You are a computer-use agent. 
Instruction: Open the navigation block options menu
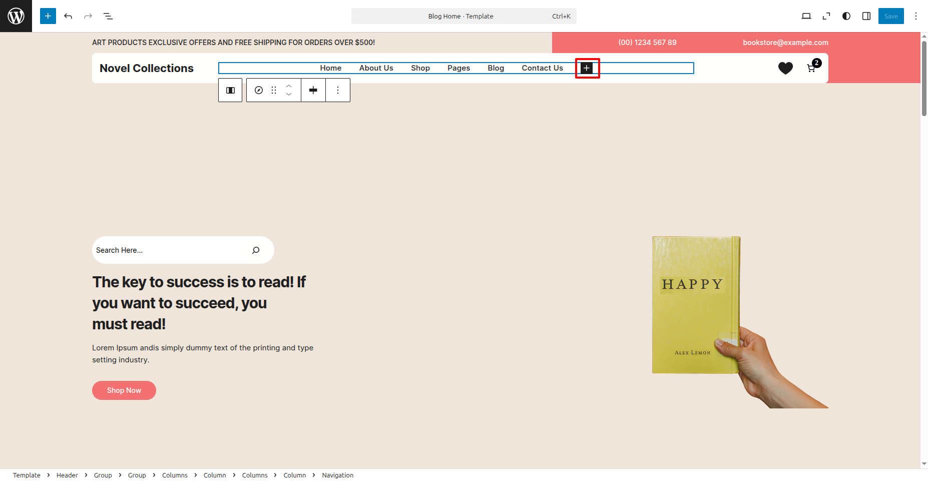pos(338,90)
